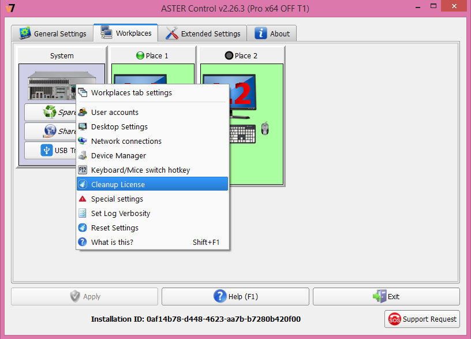Open User accounts from context menu

pyautogui.click(x=152, y=113)
